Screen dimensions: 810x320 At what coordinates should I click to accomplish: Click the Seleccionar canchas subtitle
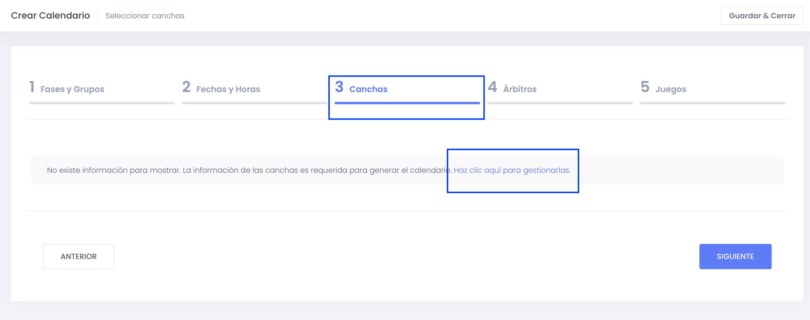tap(145, 16)
